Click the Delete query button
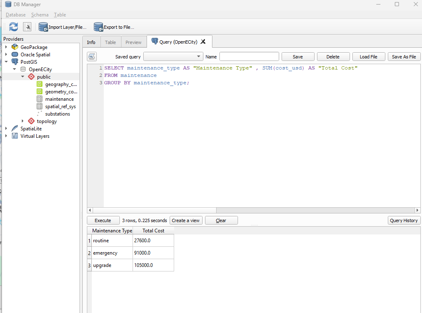 [333, 57]
